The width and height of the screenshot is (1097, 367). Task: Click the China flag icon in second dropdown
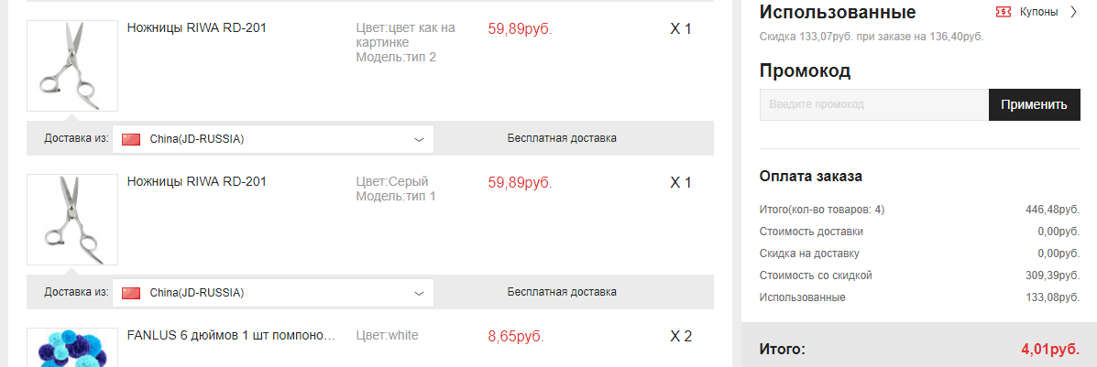coord(132,293)
